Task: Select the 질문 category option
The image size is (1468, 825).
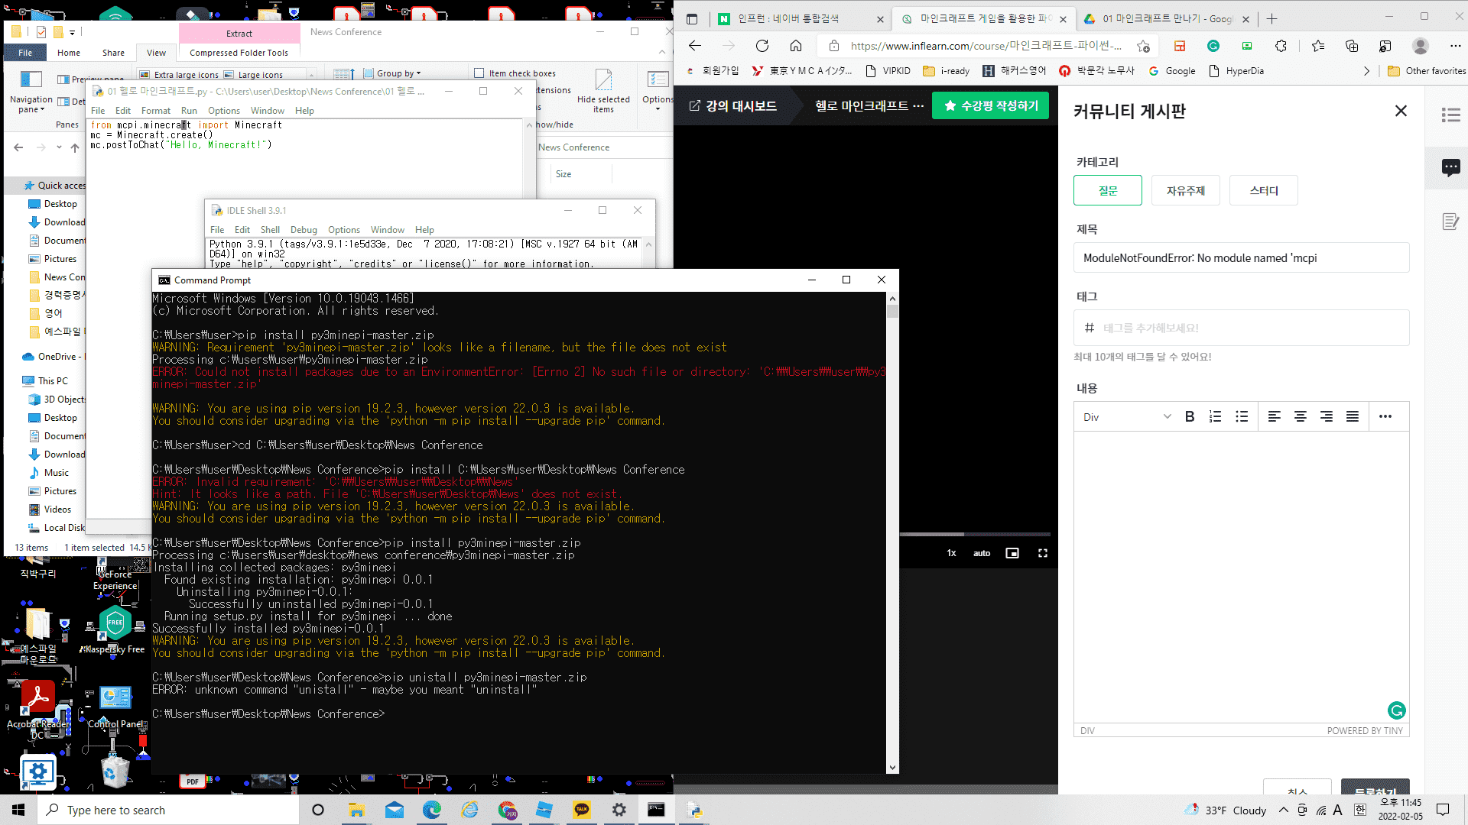Action: pyautogui.click(x=1107, y=190)
